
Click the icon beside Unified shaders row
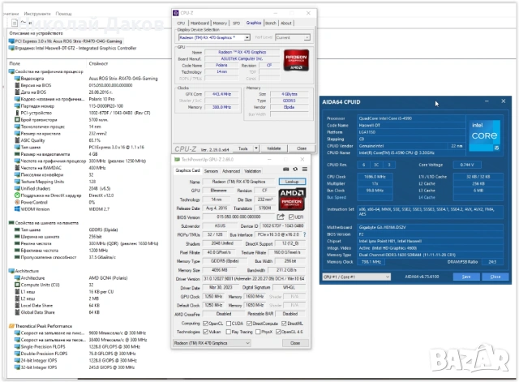pos(17,188)
